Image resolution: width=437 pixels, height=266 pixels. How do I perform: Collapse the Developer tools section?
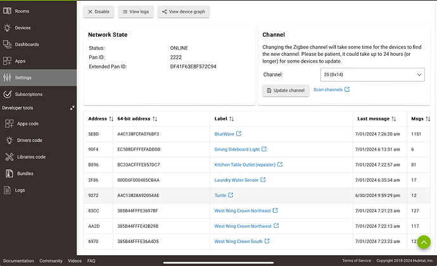(x=72, y=108)
